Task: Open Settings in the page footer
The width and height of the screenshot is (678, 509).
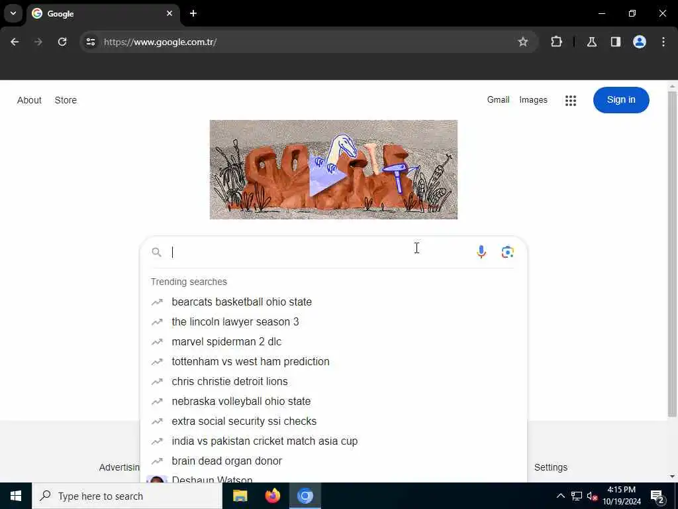Action: click(x=550, y=467)
